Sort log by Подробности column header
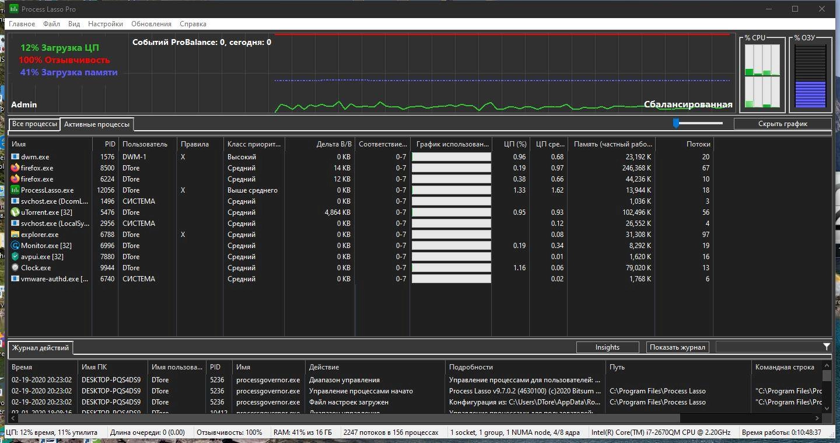The width and height of the screenshot is (840, 443). coord(526,367)
